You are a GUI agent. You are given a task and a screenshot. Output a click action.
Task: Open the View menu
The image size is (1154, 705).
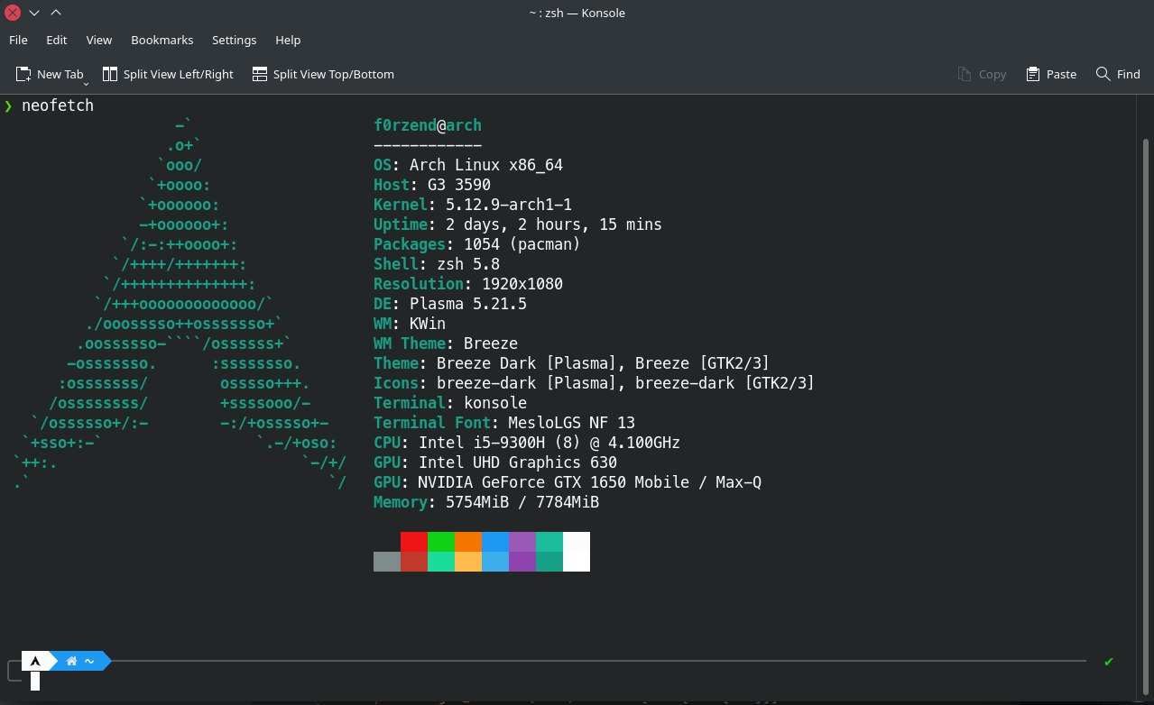pos(99,40)
